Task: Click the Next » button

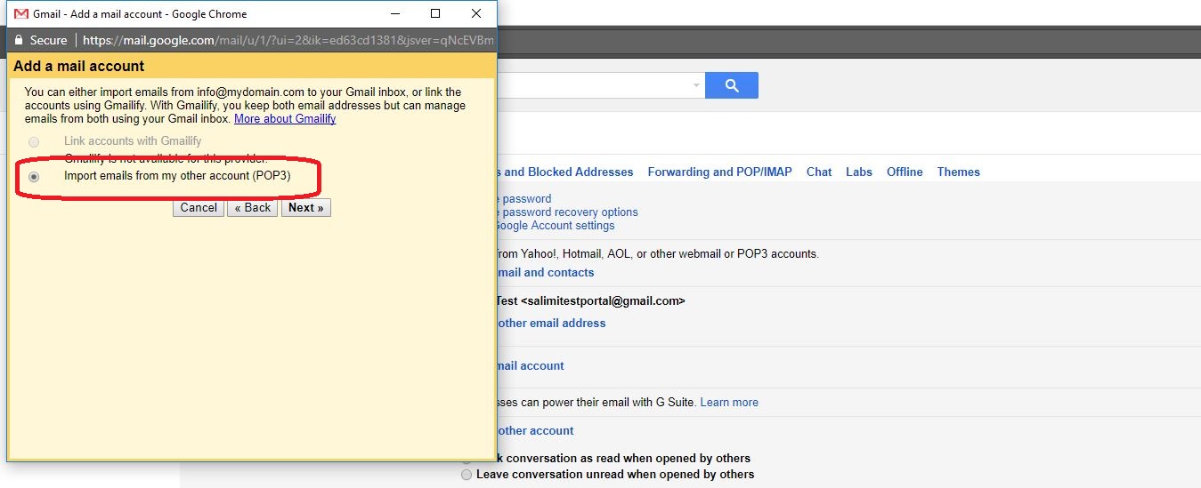Action: click(305, 207)
